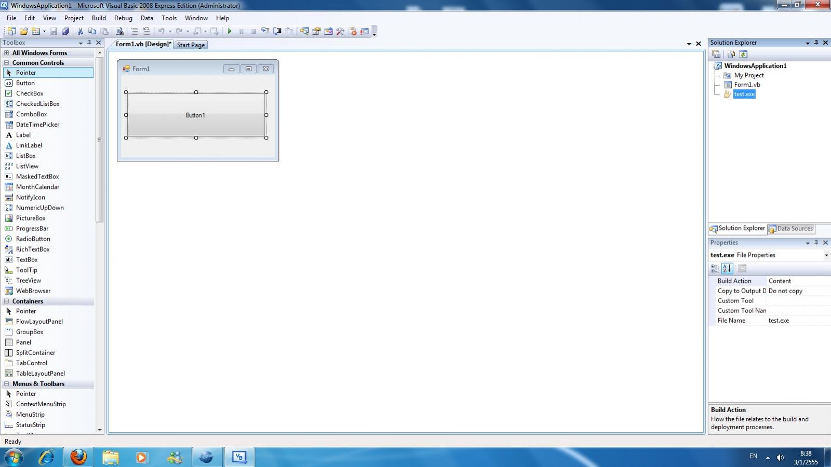Open Internet Explorer from the taskbar
Image resolution: width=831 pixels, height=467 pixels.
pyautogui.click(x=47, y=457)
